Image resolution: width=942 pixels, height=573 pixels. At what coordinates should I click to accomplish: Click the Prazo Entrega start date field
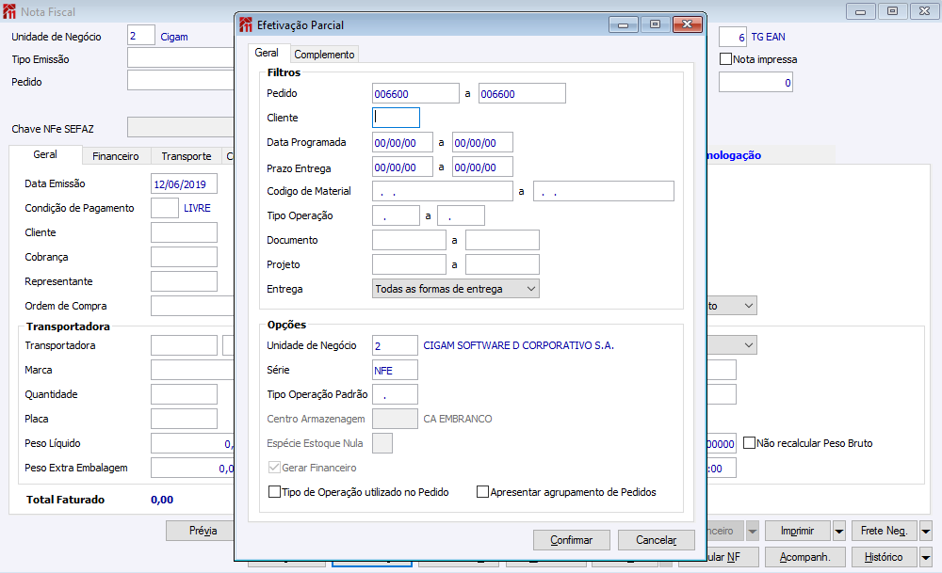[x=402, y=167]
